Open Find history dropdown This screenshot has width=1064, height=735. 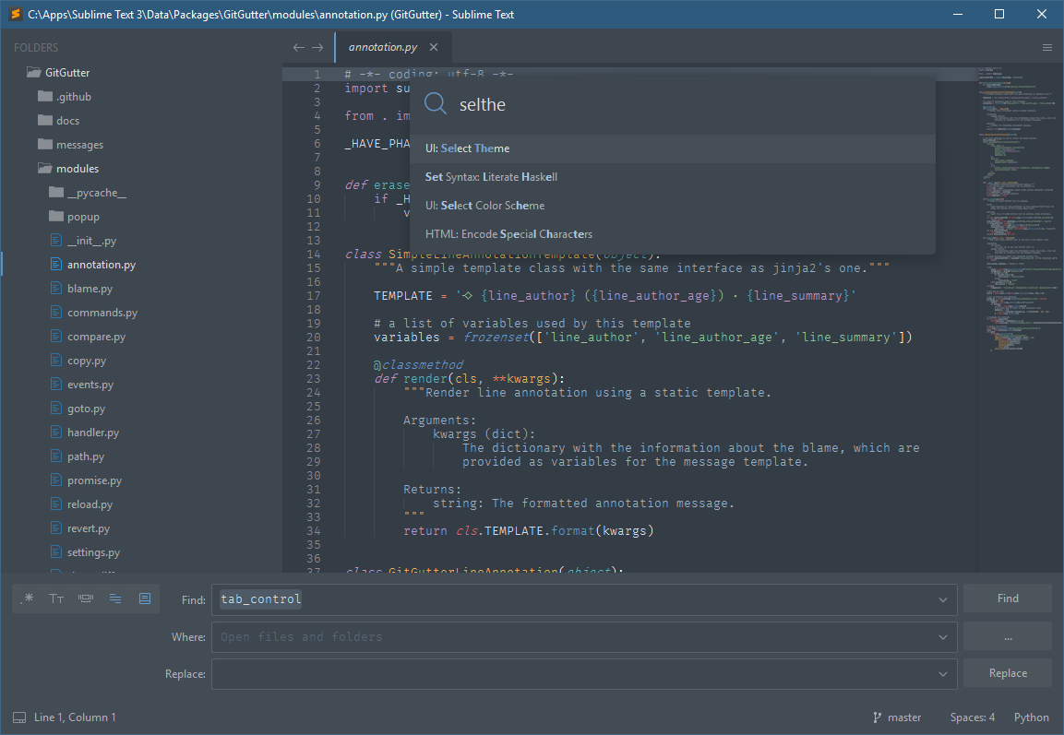pos(942,600)
